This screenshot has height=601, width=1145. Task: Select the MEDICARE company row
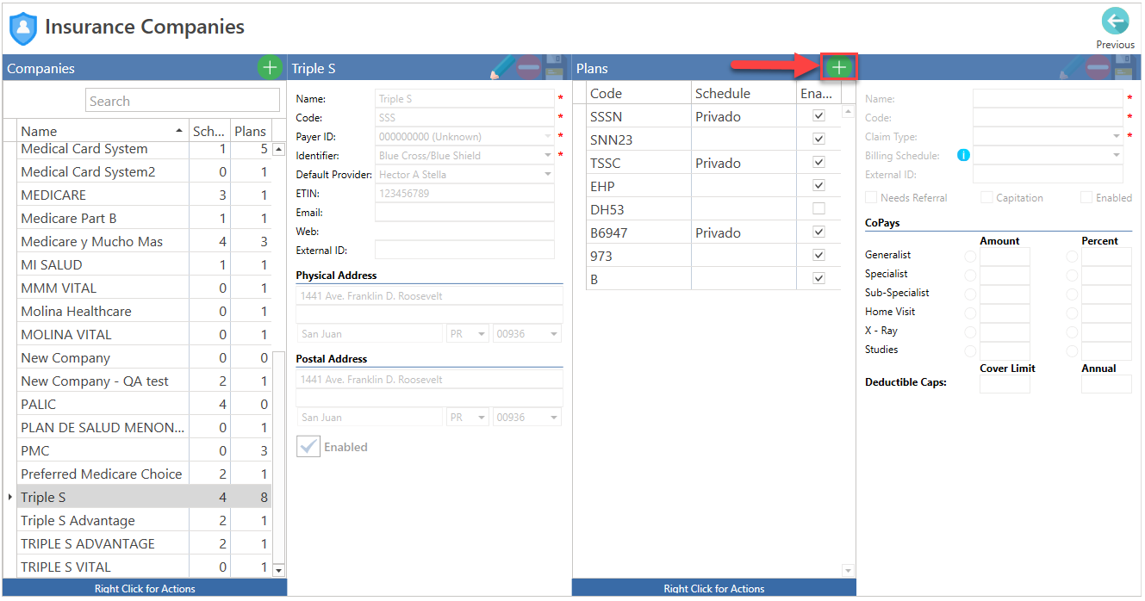pos(144,195)
